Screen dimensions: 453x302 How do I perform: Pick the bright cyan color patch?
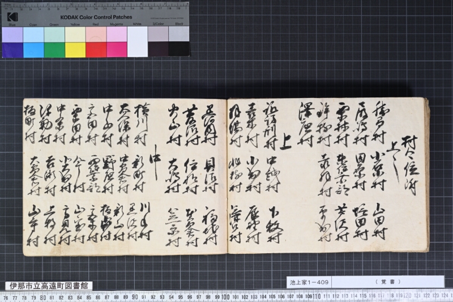[x=33, y=50]
